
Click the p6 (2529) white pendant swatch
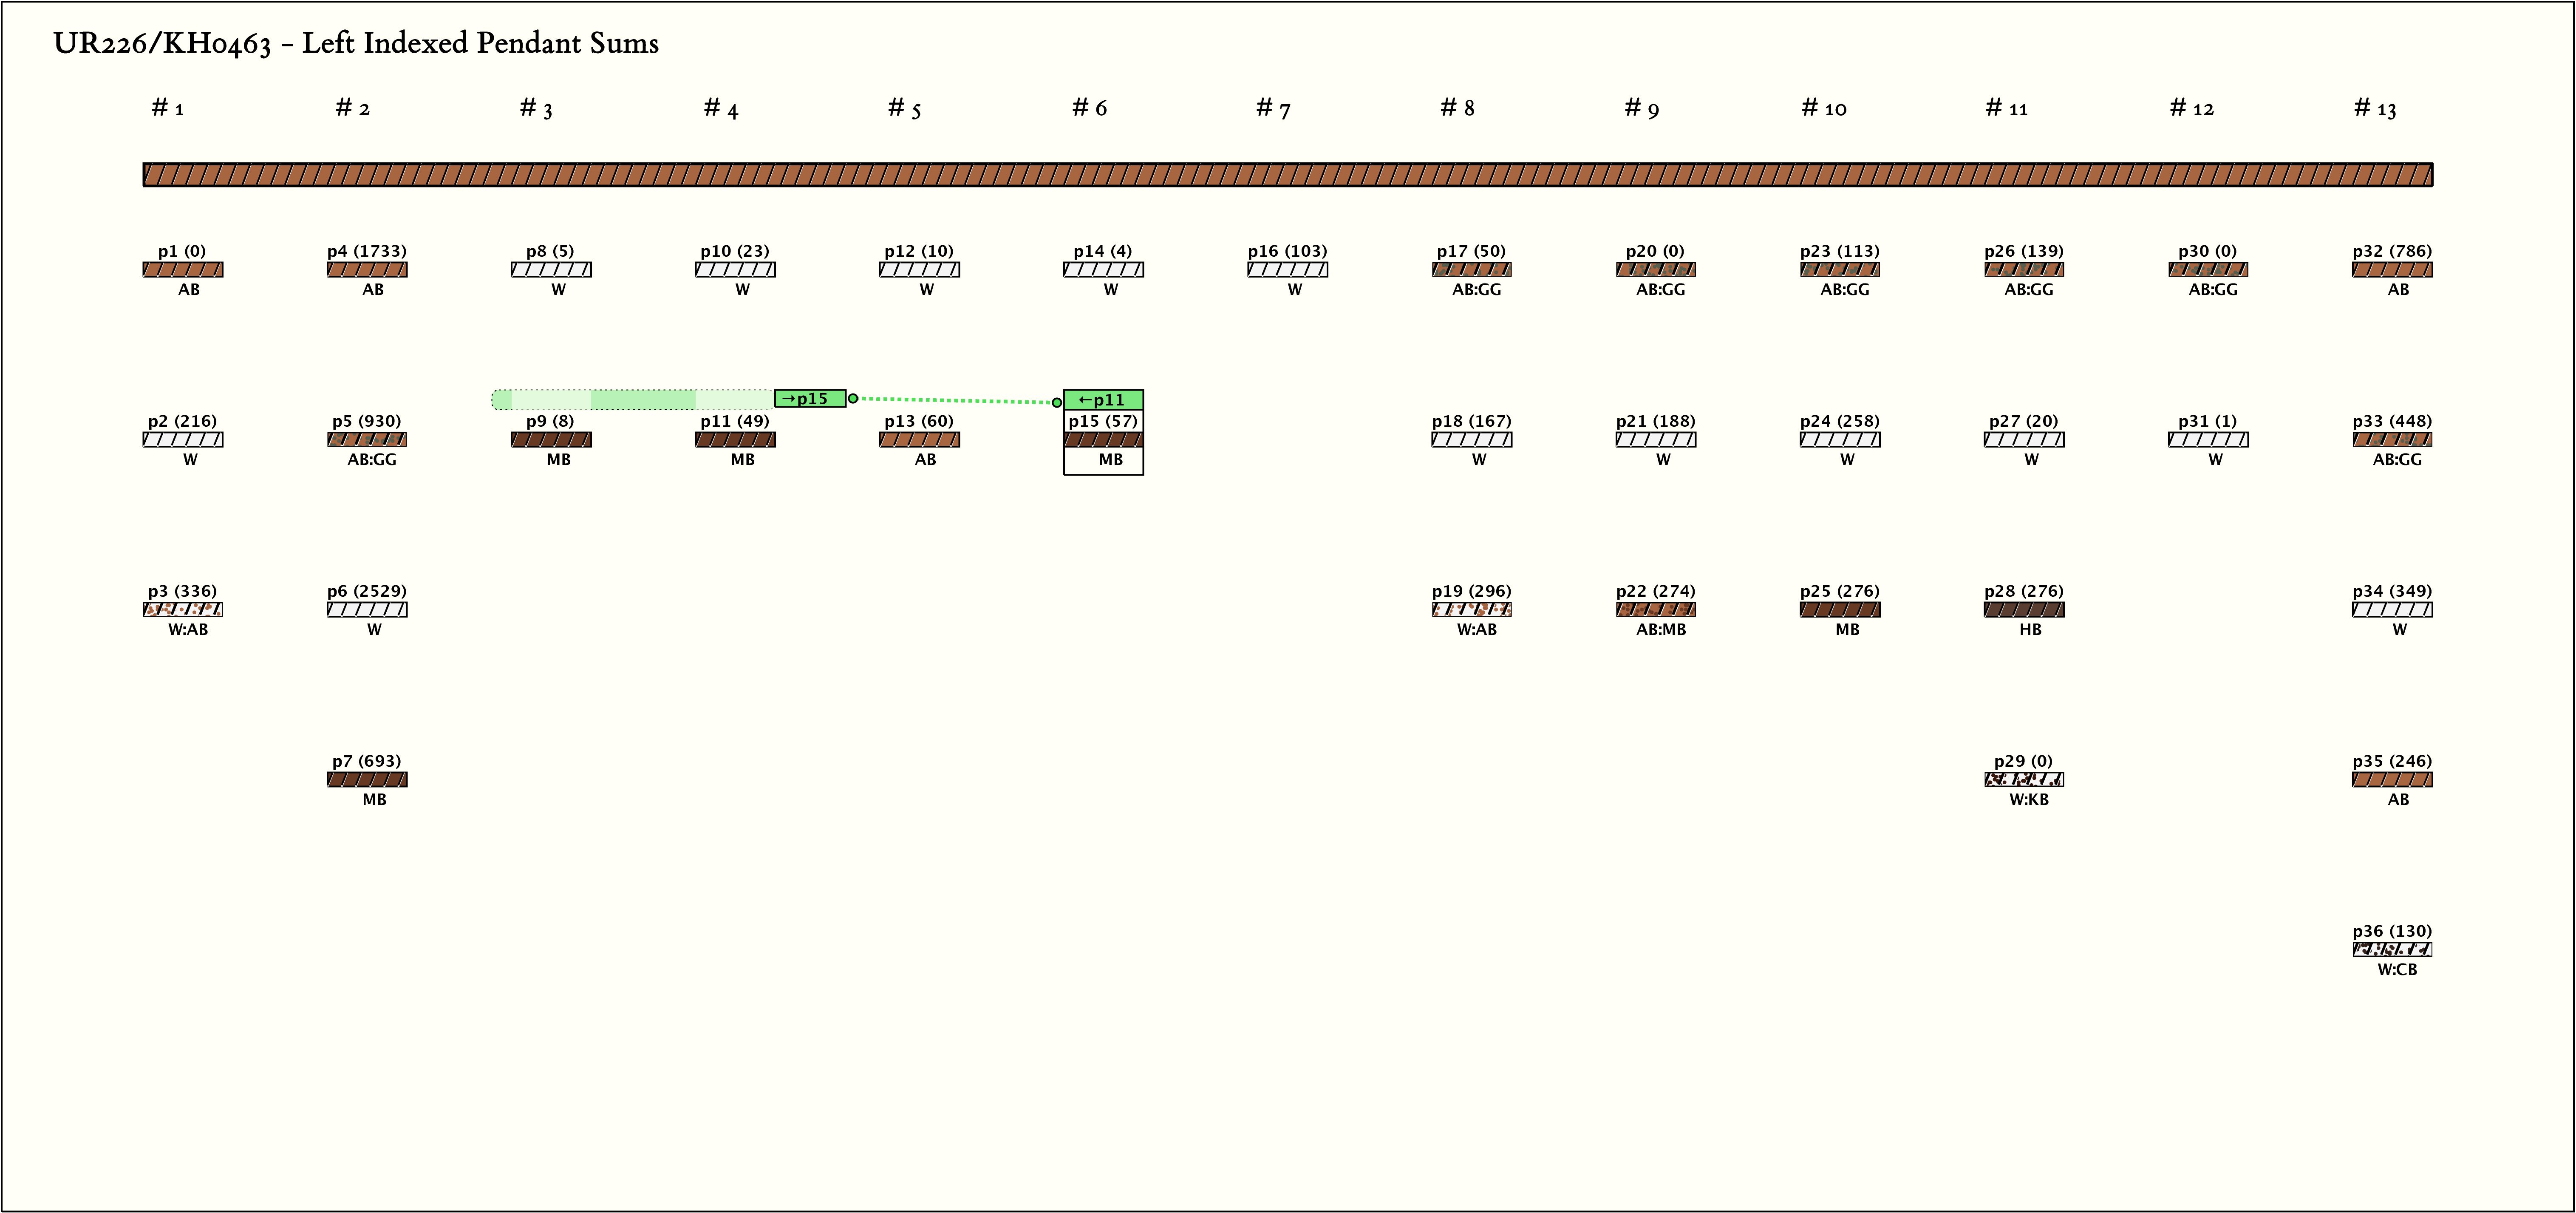coord(367,610)
